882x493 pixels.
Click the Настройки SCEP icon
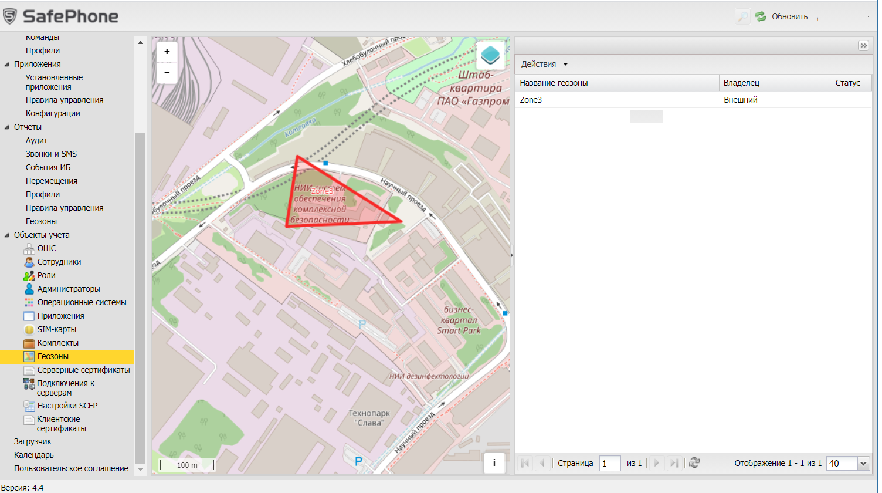(29, 406)
